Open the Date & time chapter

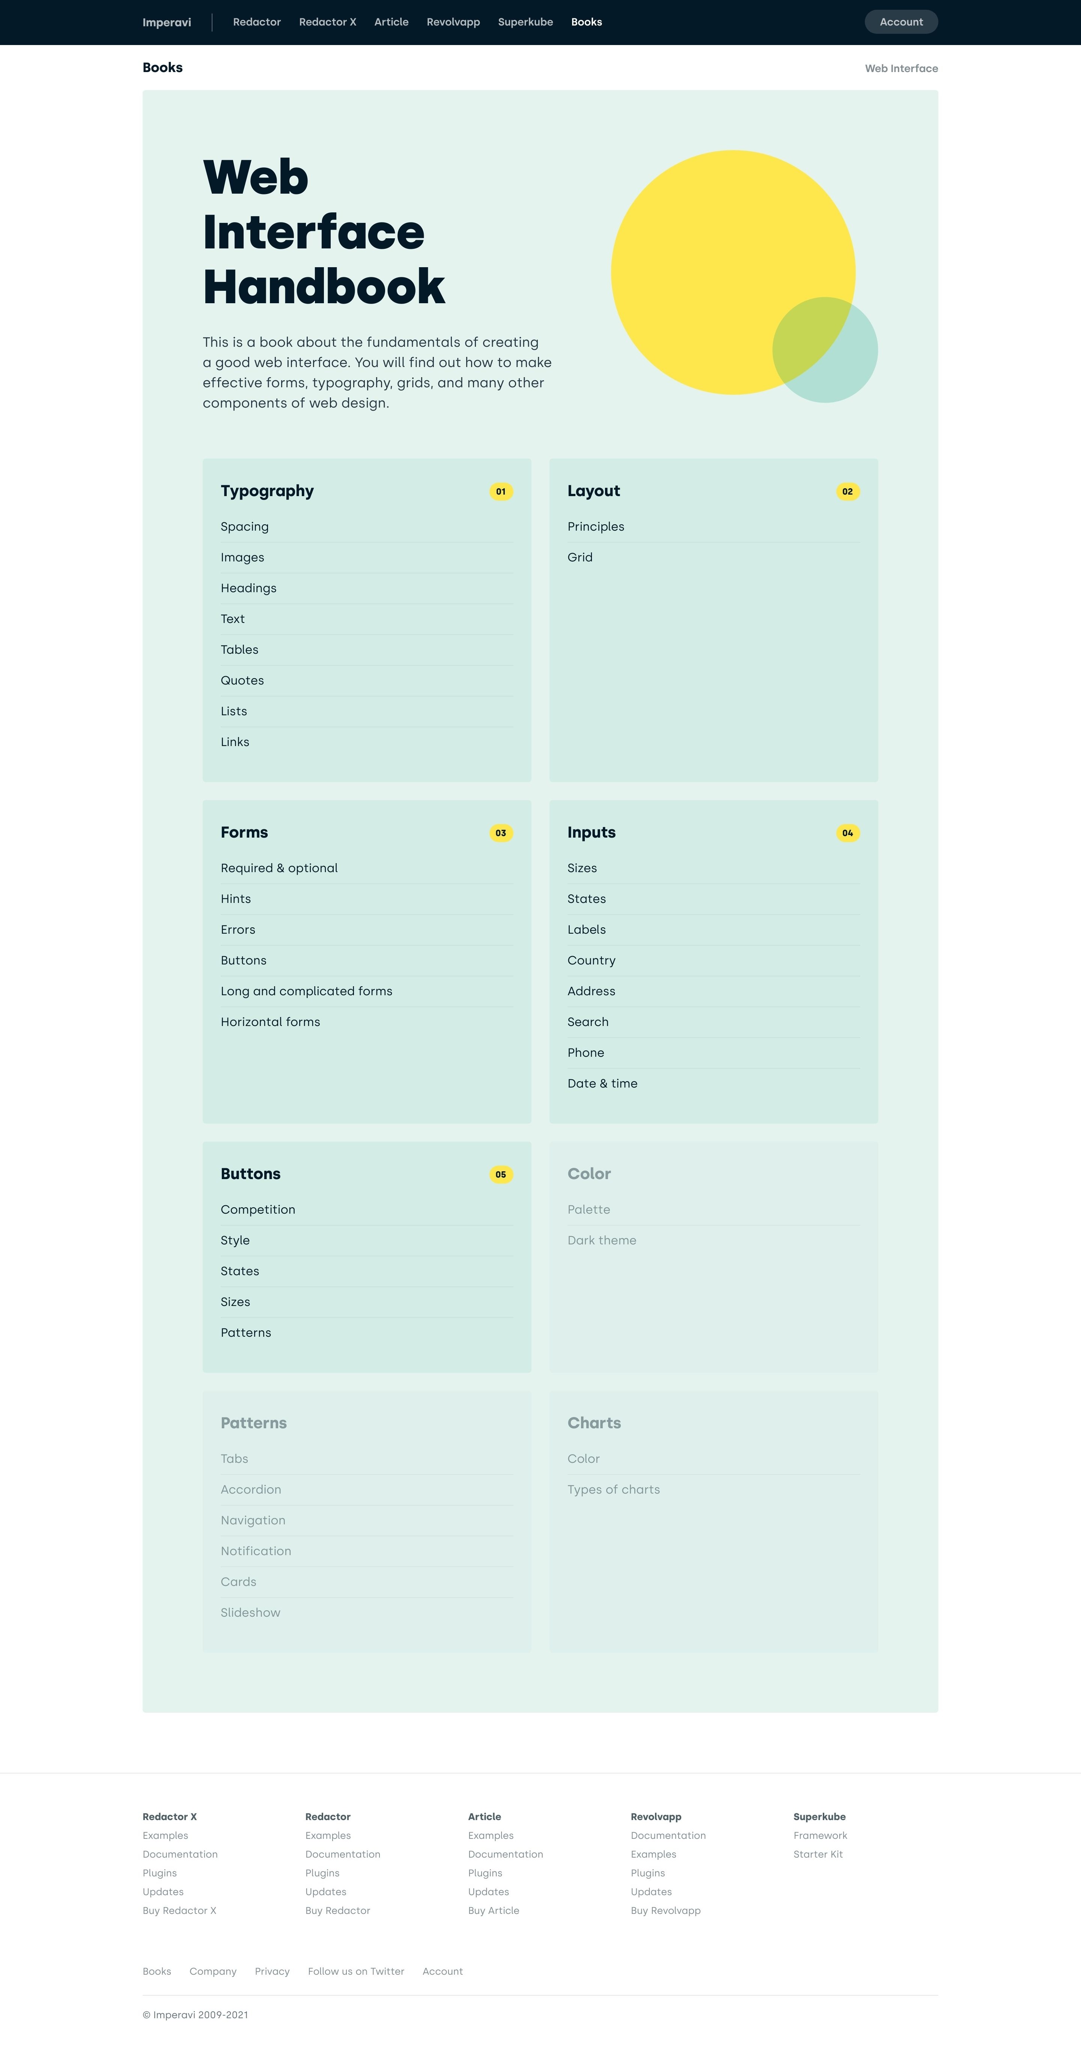[x=602, y=1083]
